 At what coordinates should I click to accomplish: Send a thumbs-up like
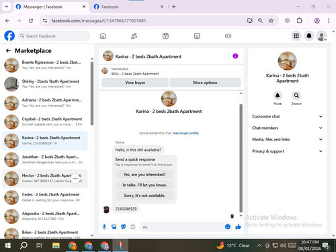pyautogui.click(x=238, y=227)
